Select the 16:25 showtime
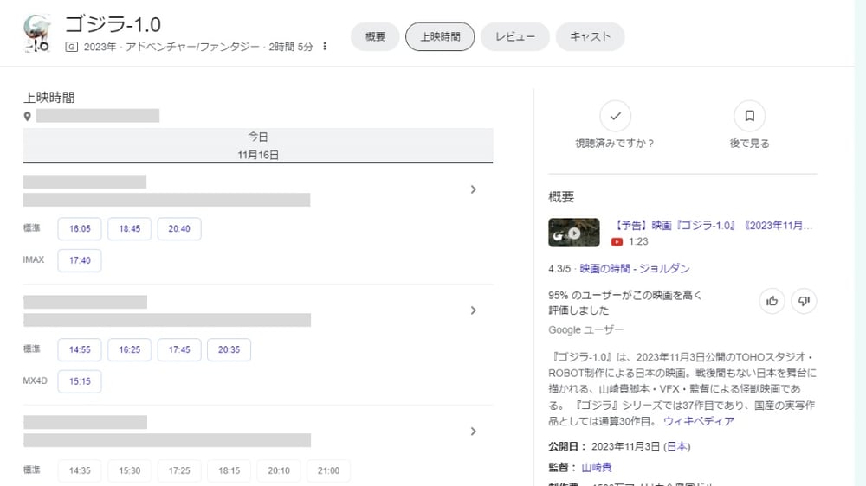The width and height of the screenshot is (866, 486). coord(129,349)
